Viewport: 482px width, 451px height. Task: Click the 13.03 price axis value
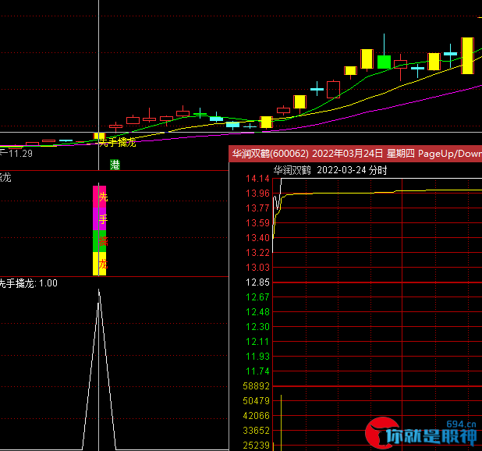[257, 268]
